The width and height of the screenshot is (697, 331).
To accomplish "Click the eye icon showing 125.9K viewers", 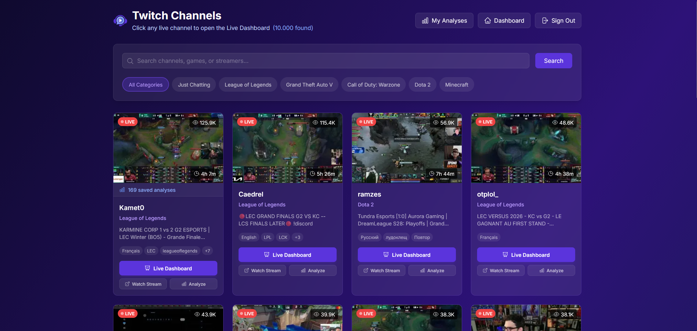I will [195, 123].
